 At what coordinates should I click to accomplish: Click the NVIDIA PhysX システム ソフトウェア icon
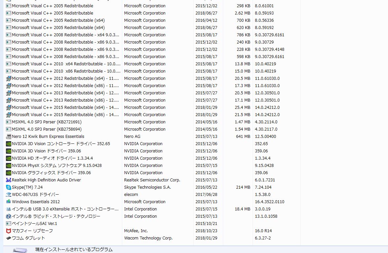pyautogui.click(x=8, y=166)
